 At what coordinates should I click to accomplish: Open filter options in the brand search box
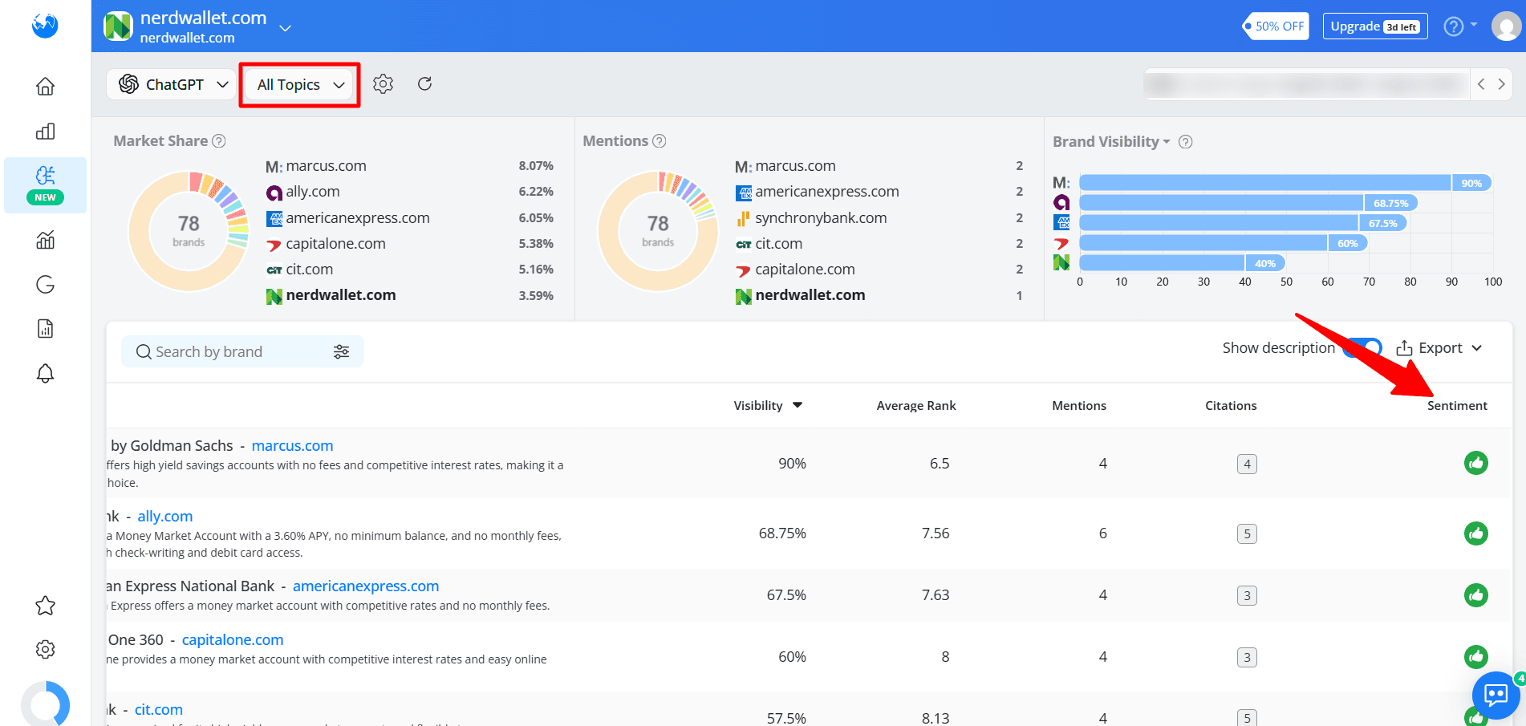tap(341, 352)
